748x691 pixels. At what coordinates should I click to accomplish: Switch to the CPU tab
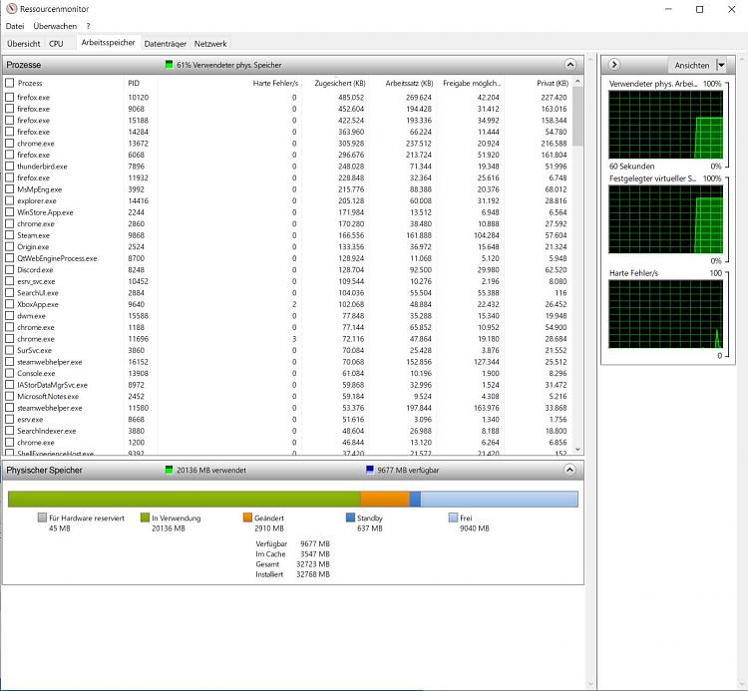pos(56,44)
